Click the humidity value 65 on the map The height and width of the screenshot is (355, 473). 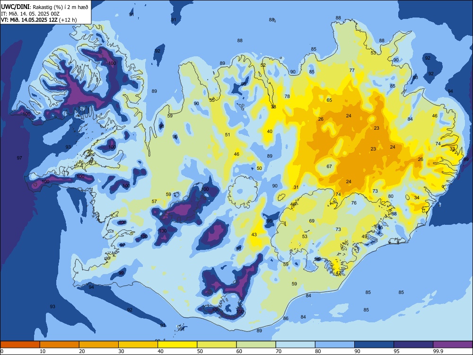point(329,100)
